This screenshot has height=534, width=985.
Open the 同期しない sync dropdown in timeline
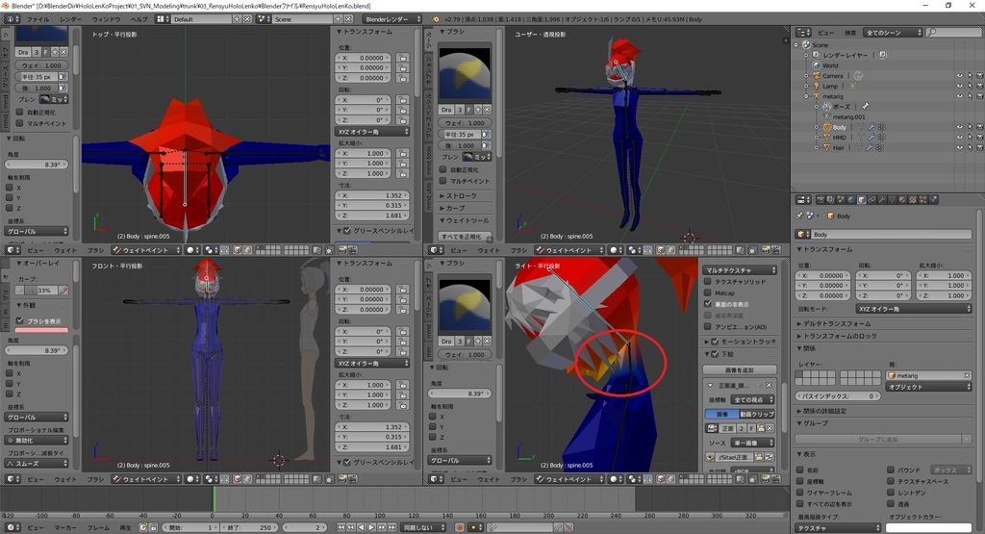423,527
